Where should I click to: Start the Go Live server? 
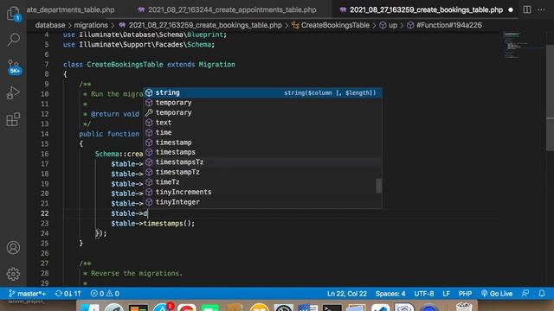coord(497,294)
